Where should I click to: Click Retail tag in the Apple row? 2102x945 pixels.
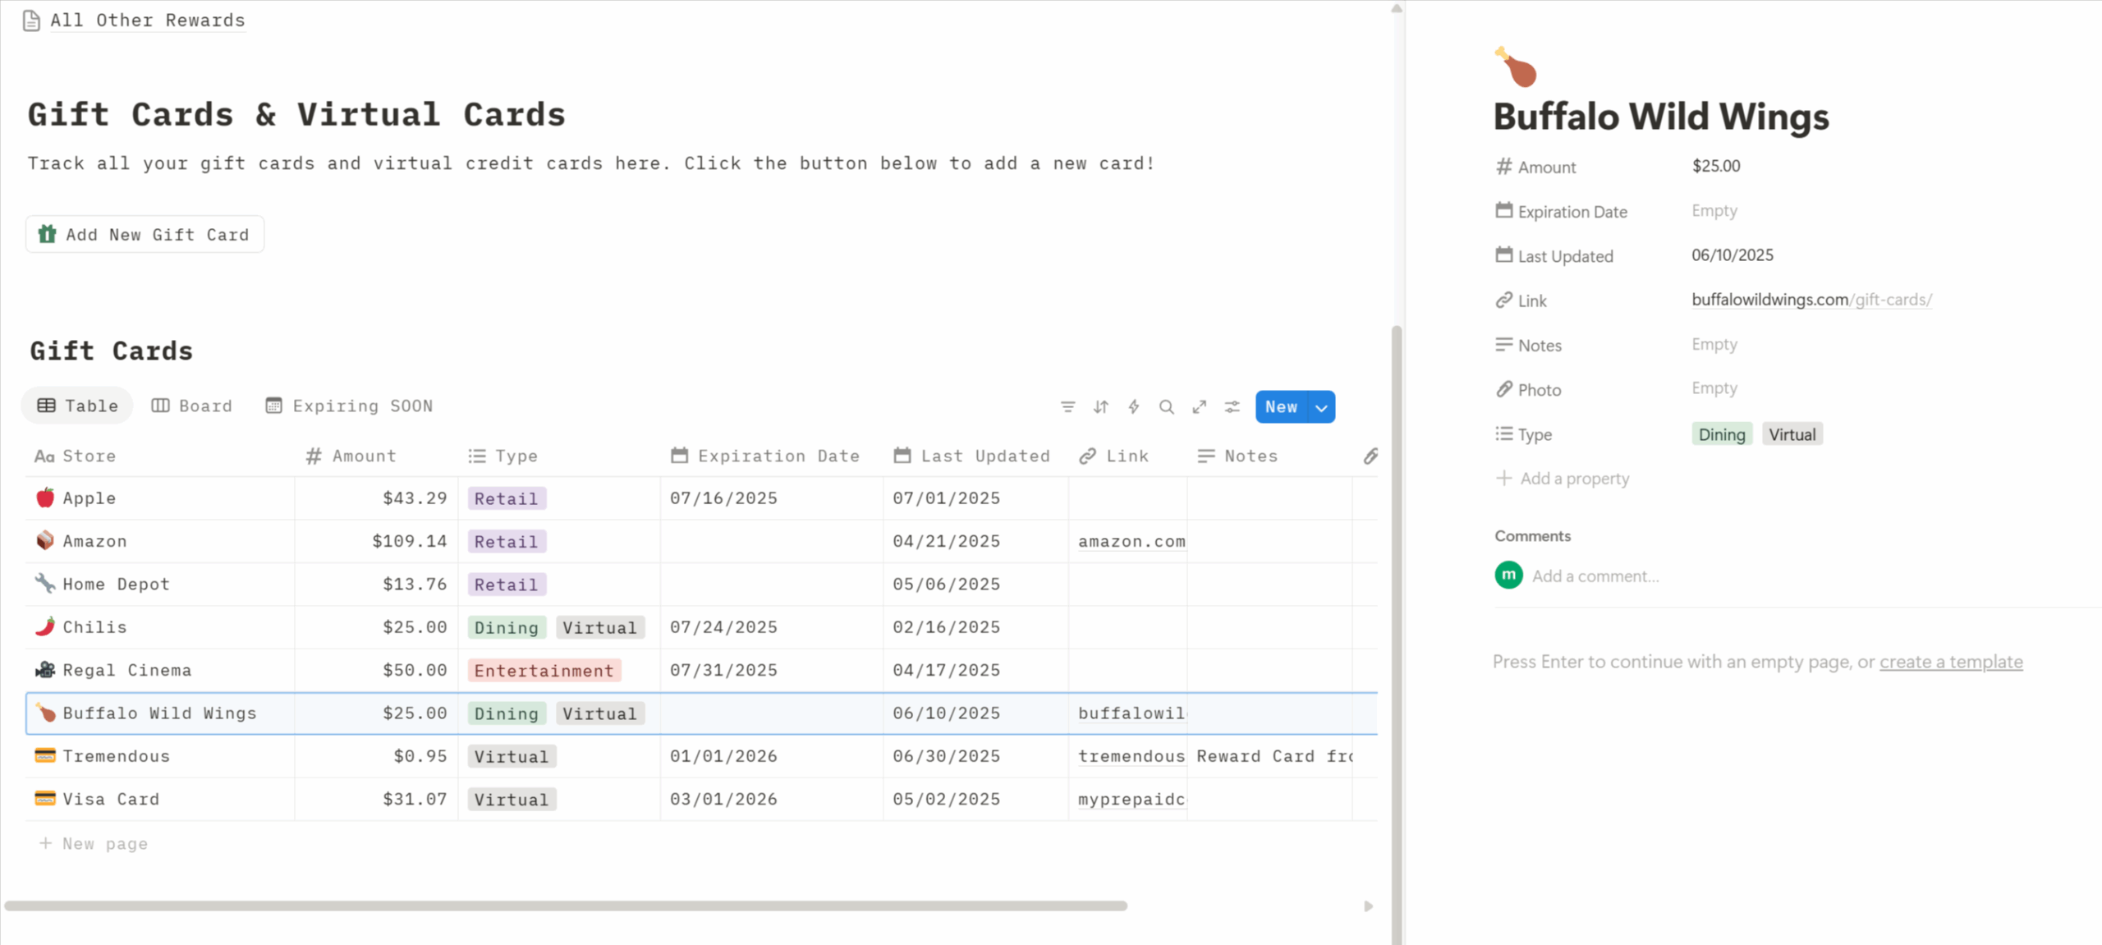[x=506, y=498]
